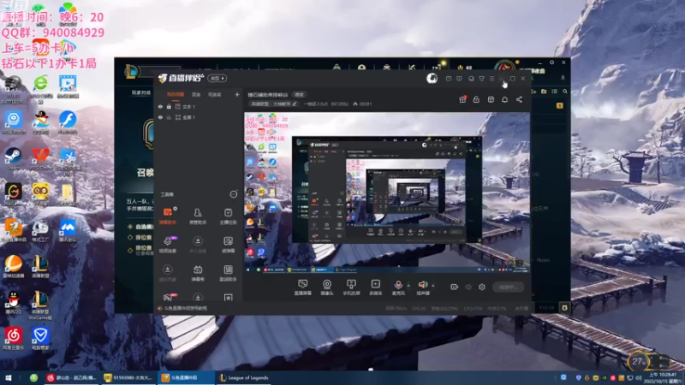Open the Windows Start menu
Image resolution: width=685 pixels, height=385 pixels.
pos(8,378)
